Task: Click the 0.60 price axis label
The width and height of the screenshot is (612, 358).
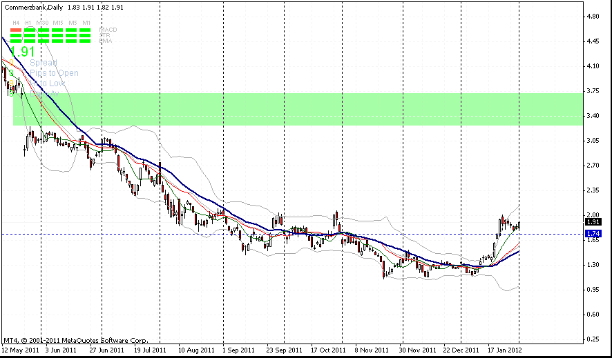Action: 593,315
